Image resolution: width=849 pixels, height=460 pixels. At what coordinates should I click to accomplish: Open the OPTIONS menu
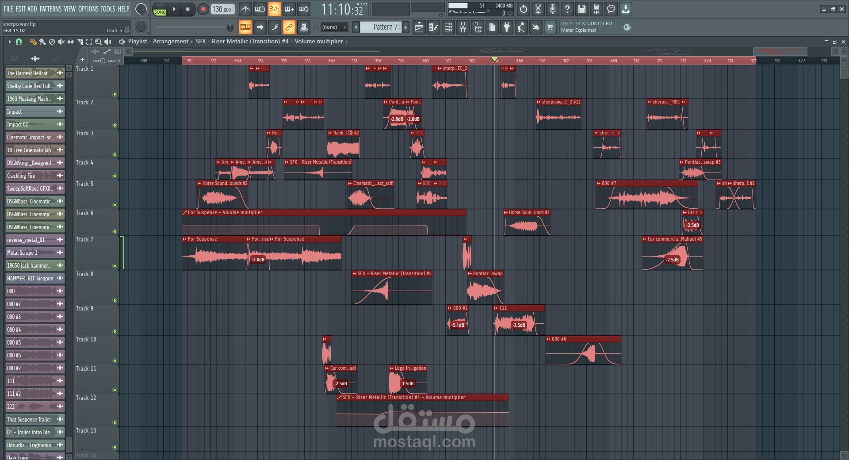pos(88,9)
